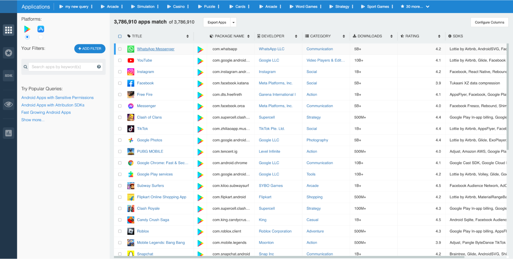Screen dimensions: 513x259
Task: Open the SDK section in sidebar
Action: 8,76
